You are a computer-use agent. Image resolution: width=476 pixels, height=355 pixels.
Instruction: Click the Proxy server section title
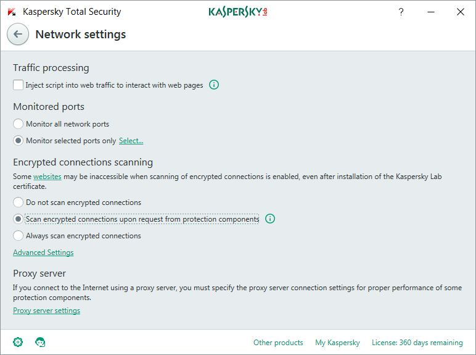(x=39, y=274)
